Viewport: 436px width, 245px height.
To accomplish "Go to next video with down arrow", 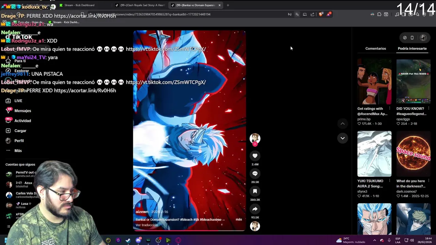I will click(342, 138).
